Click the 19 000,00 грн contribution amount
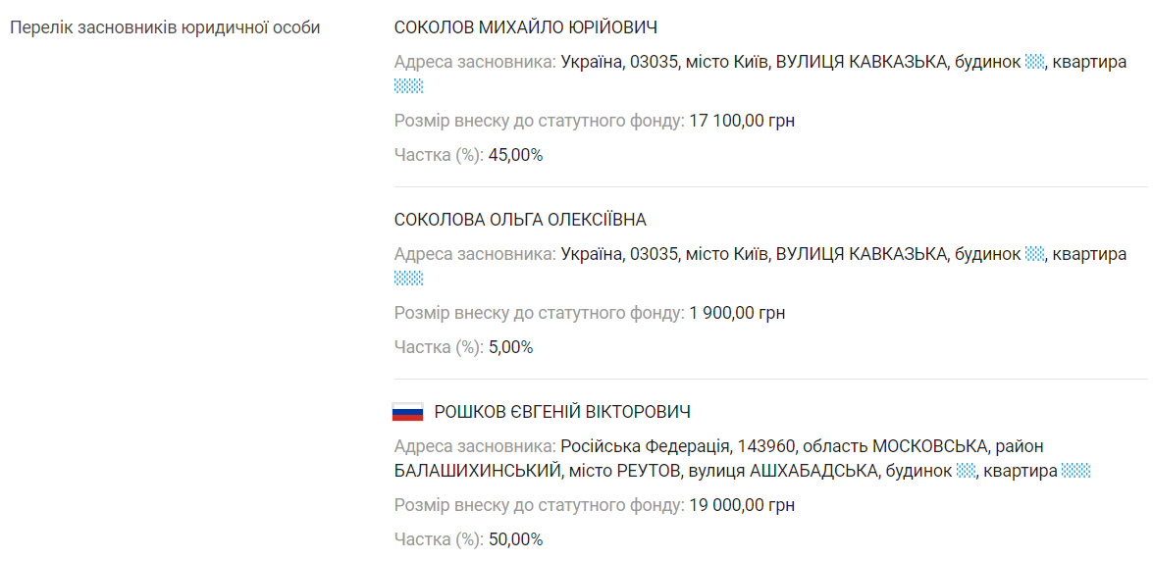 pos(742,506)
